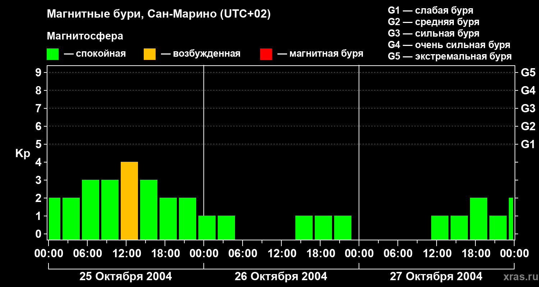Viewport: 539px width, 287px height.
Task: Click the '06:00' time label above 26 Октября
Action: pos(243,253)
